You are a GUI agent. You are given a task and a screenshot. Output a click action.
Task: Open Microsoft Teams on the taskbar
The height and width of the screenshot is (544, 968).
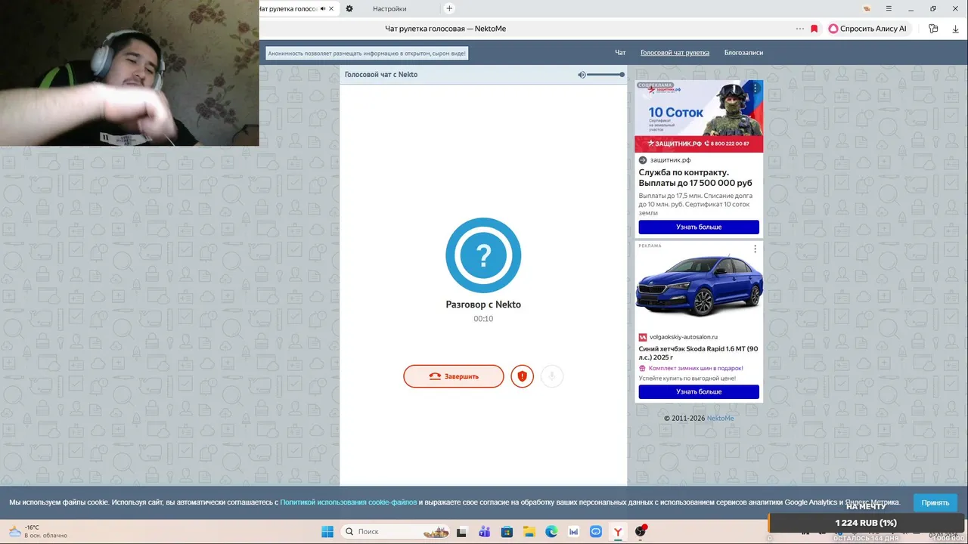(x=484, y=532)
